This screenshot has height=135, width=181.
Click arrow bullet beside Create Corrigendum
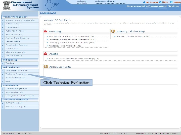coord(3,89)
